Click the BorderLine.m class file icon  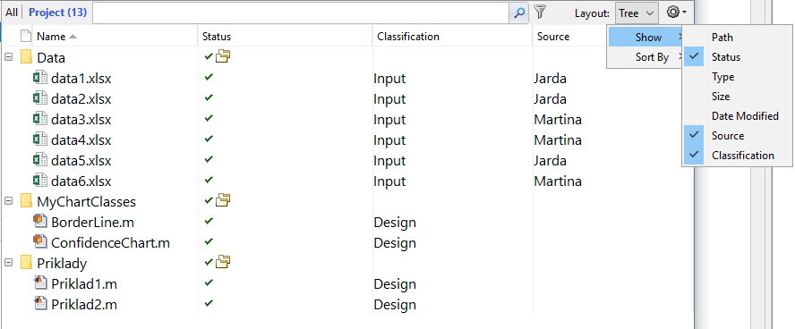click(x=40, y=222)
